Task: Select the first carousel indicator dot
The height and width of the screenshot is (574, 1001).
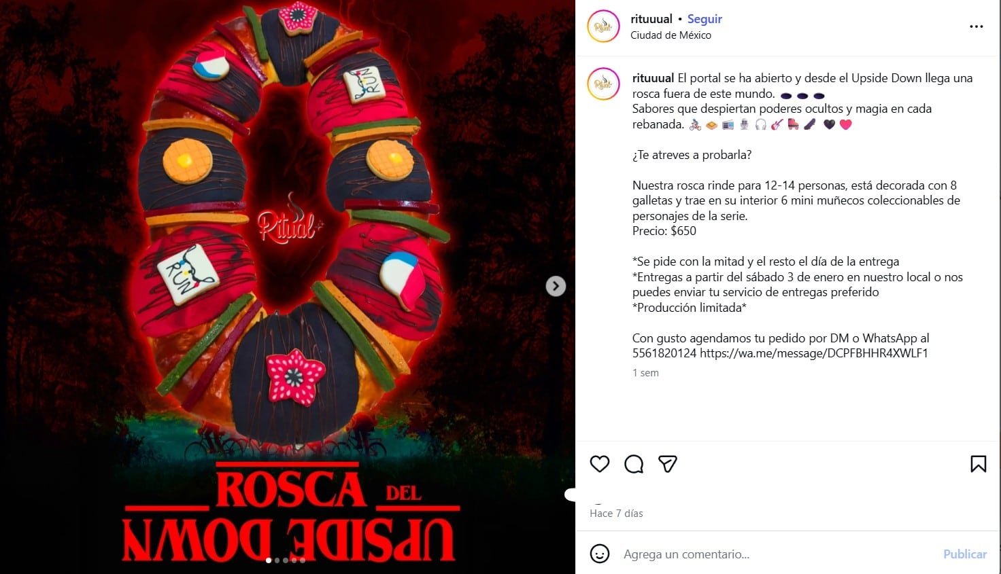Action: pyautogui.click(x=269, y=560)
